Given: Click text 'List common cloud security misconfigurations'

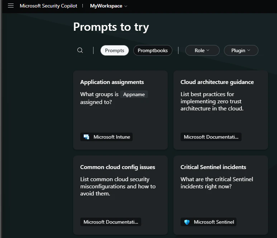Looking at the screenshot, I should (115, 183).
